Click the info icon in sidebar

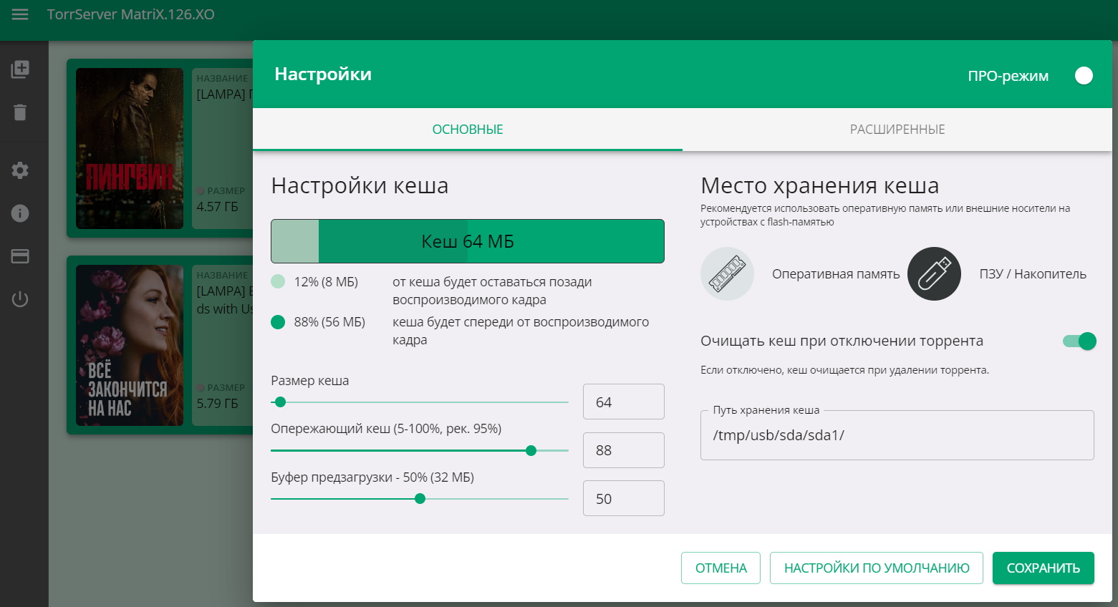(20, 213)
